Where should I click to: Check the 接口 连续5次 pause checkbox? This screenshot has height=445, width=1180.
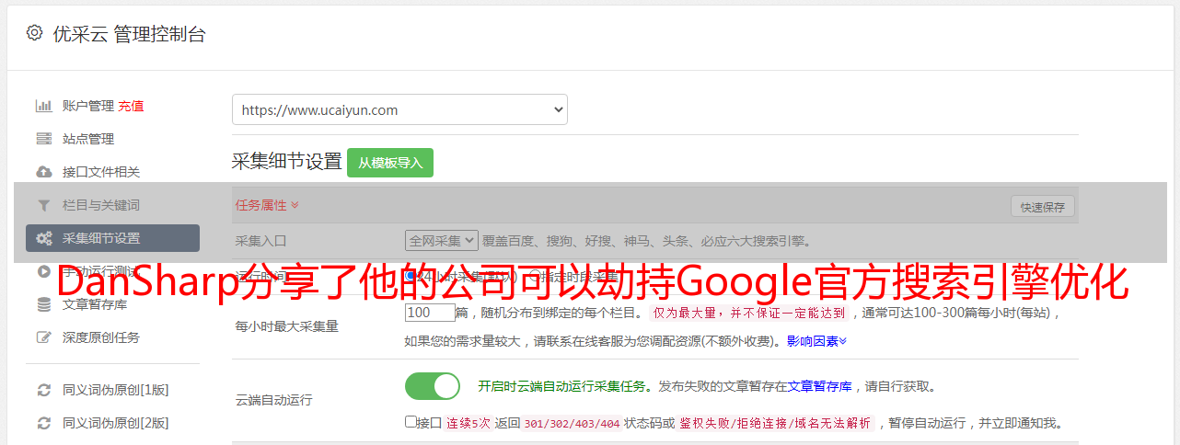point(411,422)
